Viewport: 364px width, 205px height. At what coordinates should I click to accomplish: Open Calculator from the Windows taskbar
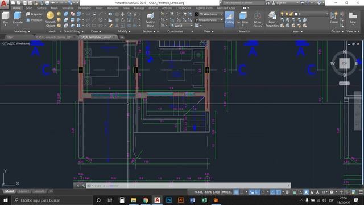pos(122,200)
